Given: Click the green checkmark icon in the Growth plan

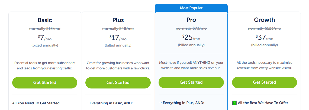Looking at the screenshot, I should tap(234, 103).
